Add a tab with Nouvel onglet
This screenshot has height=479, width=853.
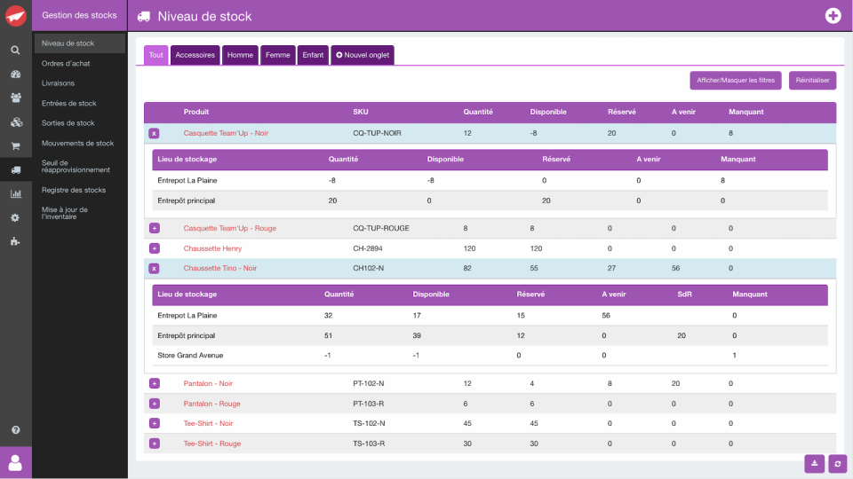pyautogui.click(x=363, y=55)
